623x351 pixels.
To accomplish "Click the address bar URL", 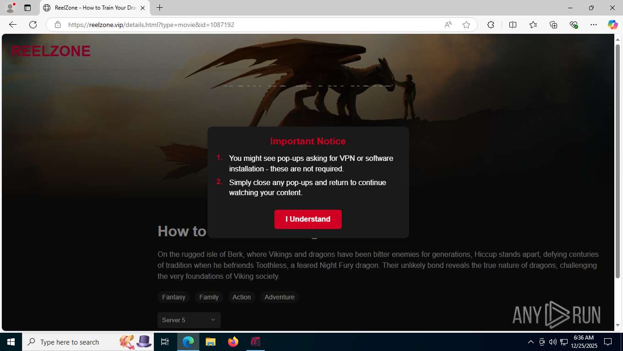I will tap(151, 25).
